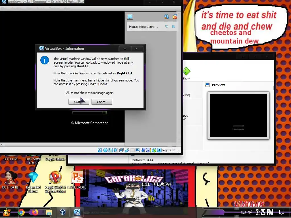Click the Start button on the taskbar

(7, 212)
